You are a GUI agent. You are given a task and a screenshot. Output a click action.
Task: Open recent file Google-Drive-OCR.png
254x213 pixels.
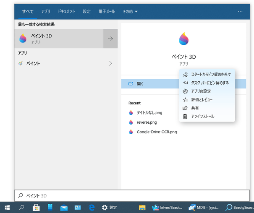(157, 132)
